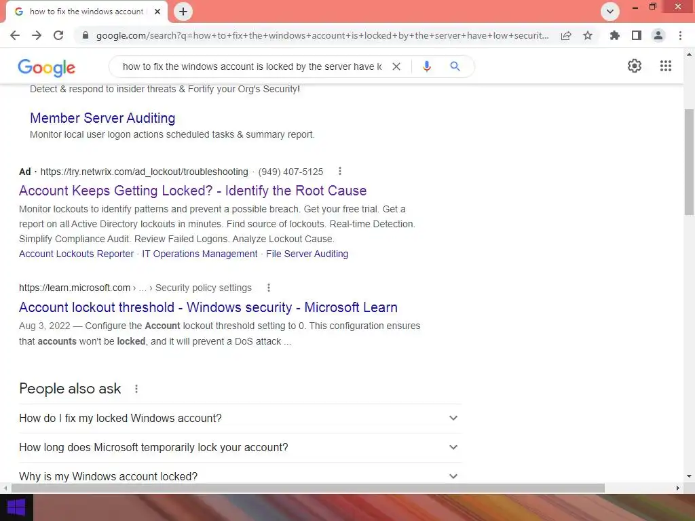Open Google quick settings gear
The width and height of the screenshot is (695, 521).
[635, 66]
